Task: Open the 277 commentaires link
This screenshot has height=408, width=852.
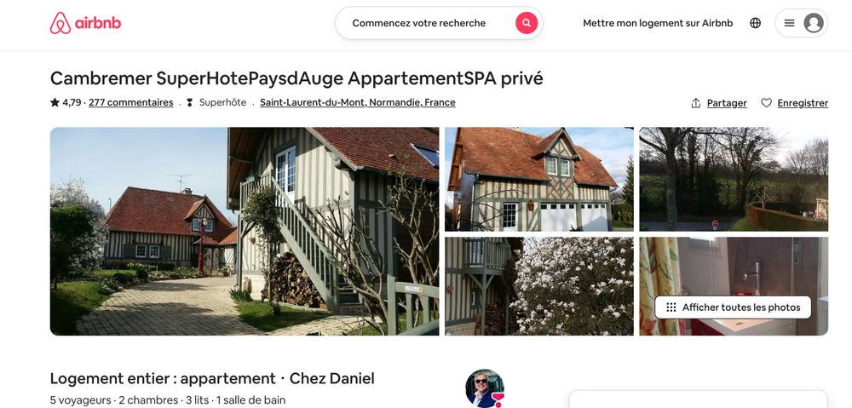Action: pos(131,102)
